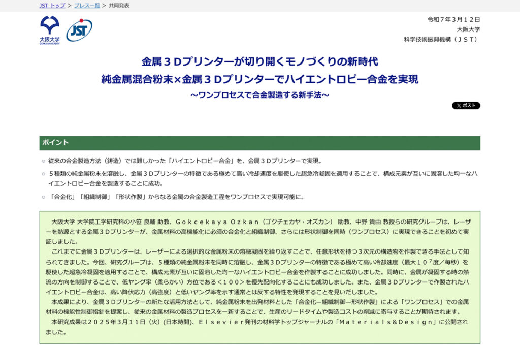
Task: Click the 大阪大学 text below the date
Action: point(468,29)
